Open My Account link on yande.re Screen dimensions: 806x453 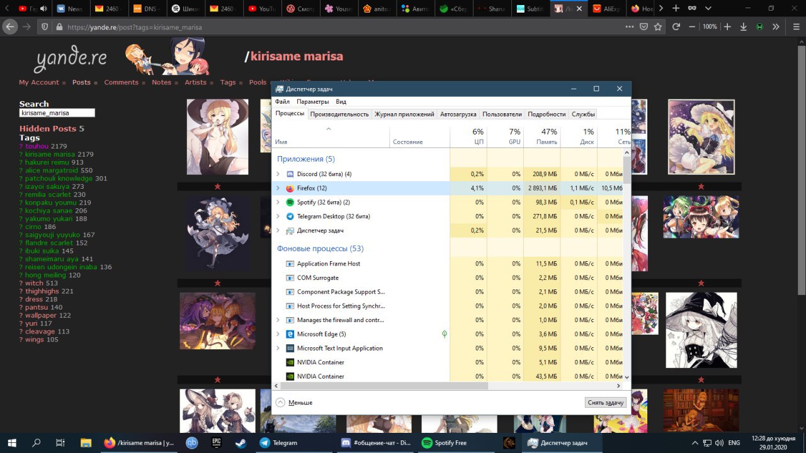coord(39,82)
